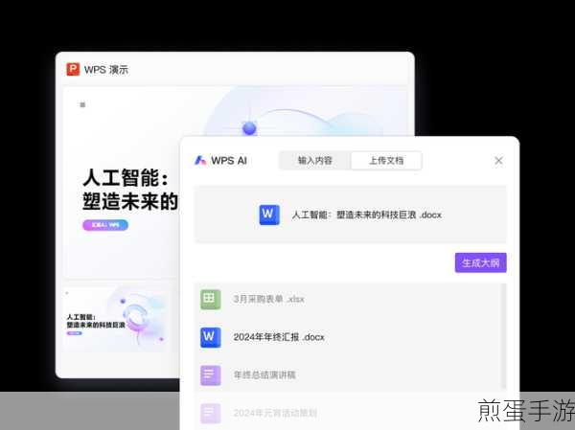The height and width of the screenshot is (430, 575).
Task: Click purple gradient pill button under slide title
Action: pos(105,225)
